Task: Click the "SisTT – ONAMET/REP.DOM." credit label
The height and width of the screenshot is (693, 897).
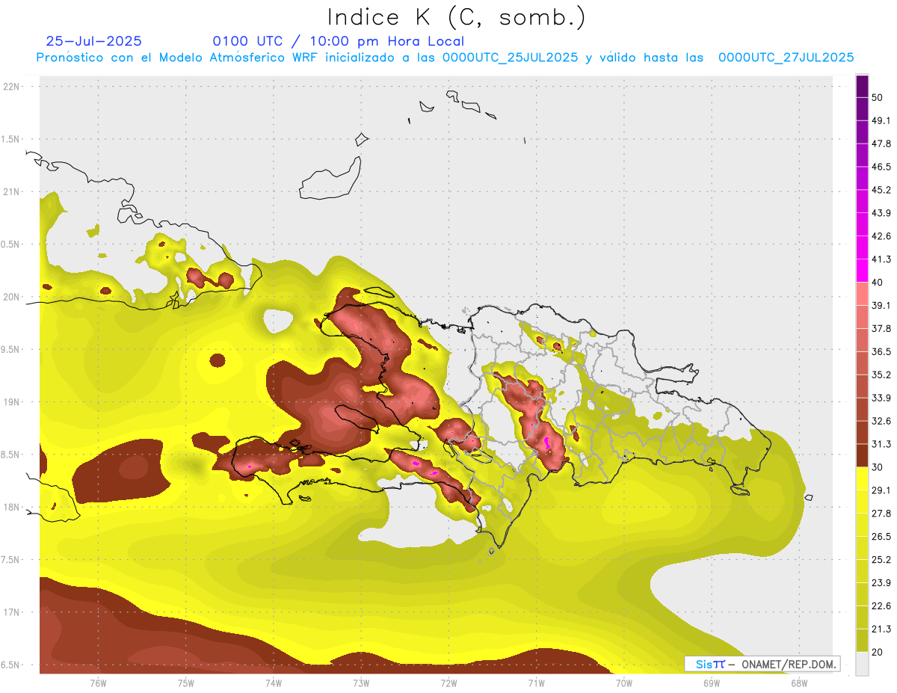Action: (762, 664)
